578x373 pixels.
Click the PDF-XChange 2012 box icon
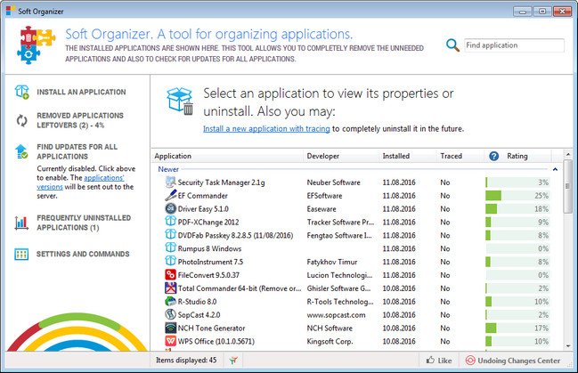170,222
